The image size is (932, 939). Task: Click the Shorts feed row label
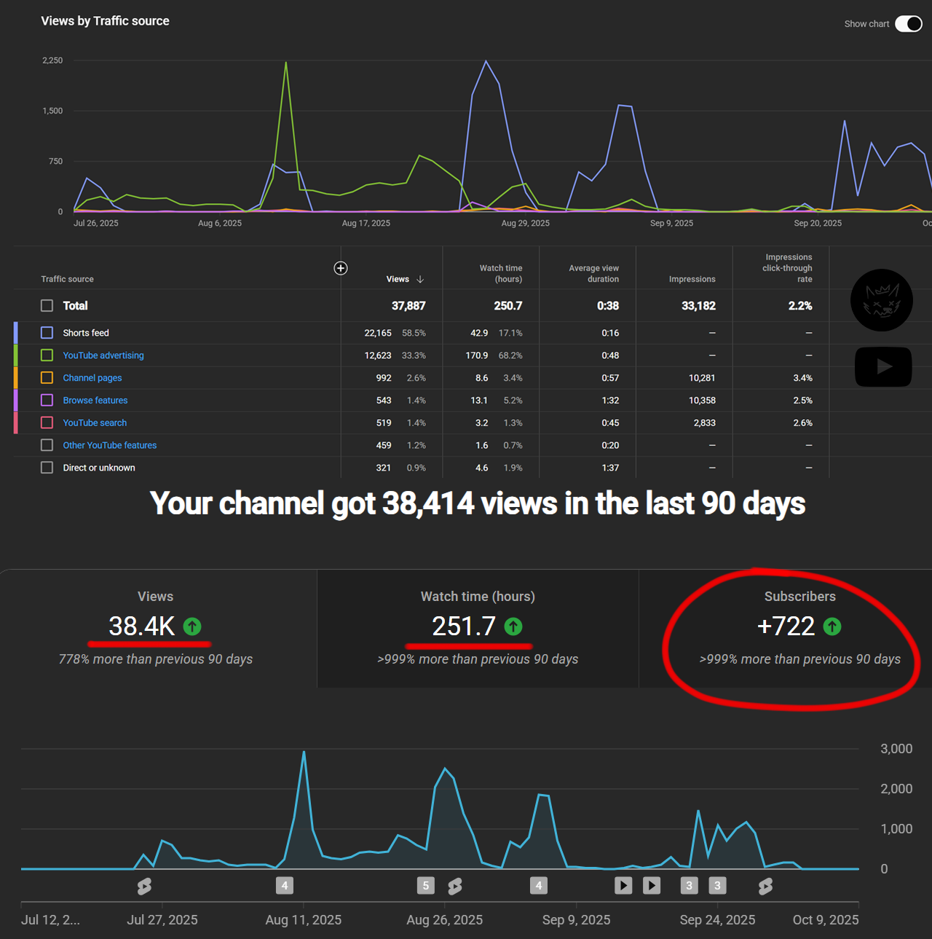coord(86,333)
